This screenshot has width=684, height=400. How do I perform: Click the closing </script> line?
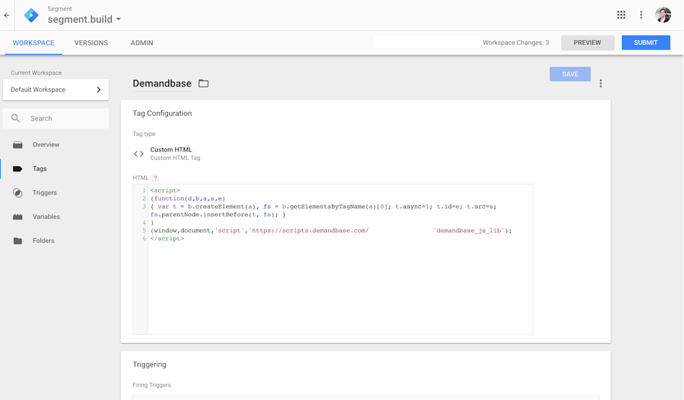[x=167, y=239]
